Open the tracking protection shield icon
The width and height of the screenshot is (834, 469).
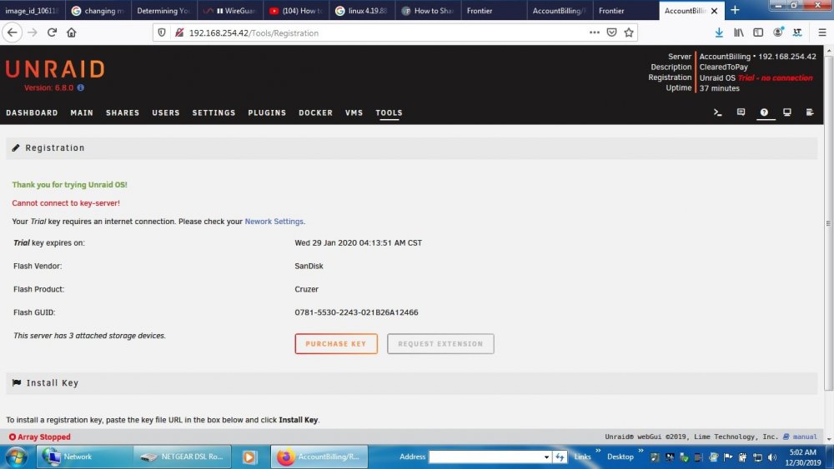point(162,33)
